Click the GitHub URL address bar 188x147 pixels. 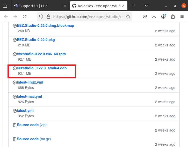pos(88,17)
